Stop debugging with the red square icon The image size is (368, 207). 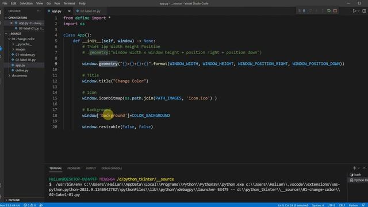(335, 11)
